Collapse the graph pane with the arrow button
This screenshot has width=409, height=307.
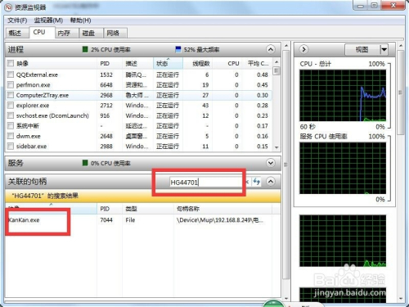pos(303,50)
